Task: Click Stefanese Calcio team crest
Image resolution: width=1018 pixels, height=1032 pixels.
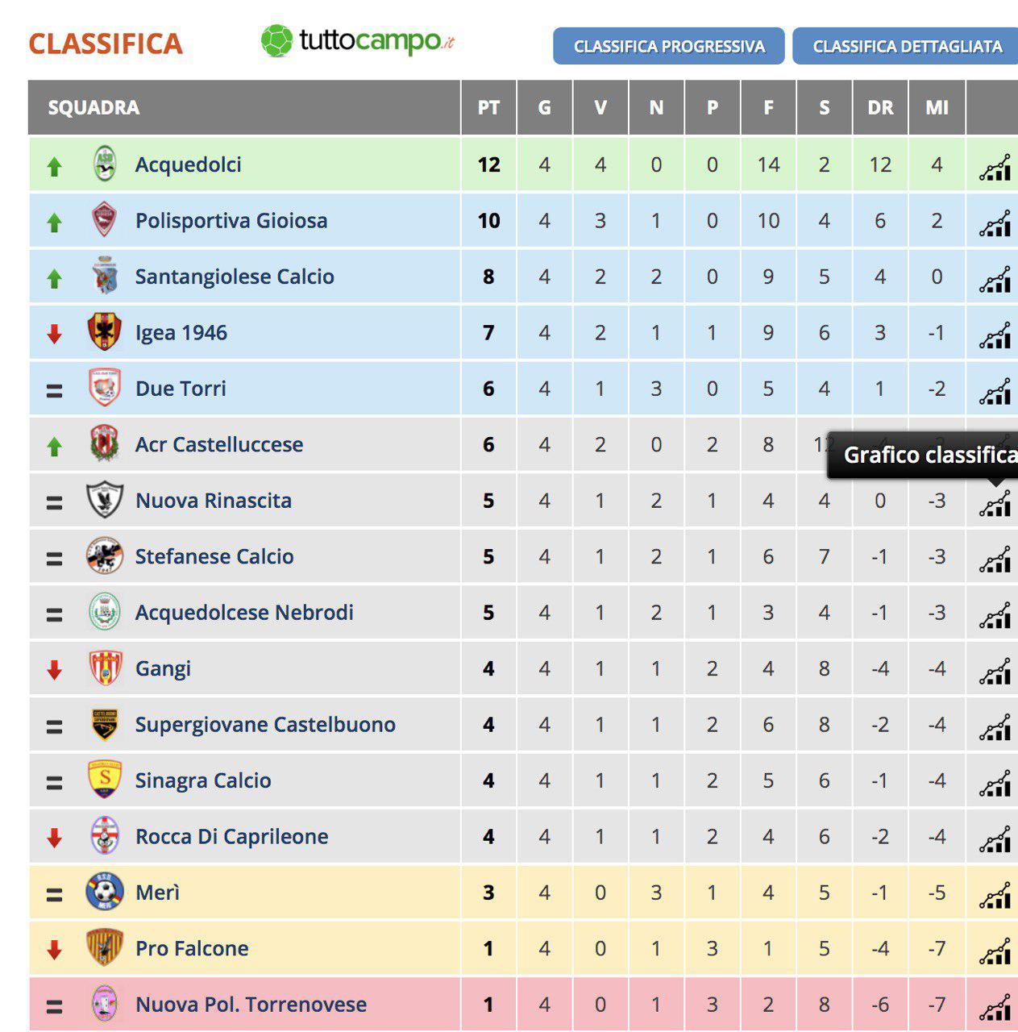Action: click(x=104, y=556)
